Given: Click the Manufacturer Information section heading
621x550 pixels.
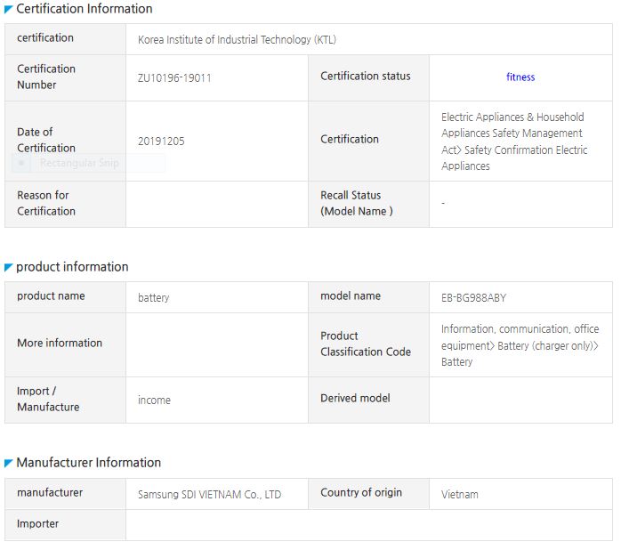Looking at the screenshot, I should (89, 463).
